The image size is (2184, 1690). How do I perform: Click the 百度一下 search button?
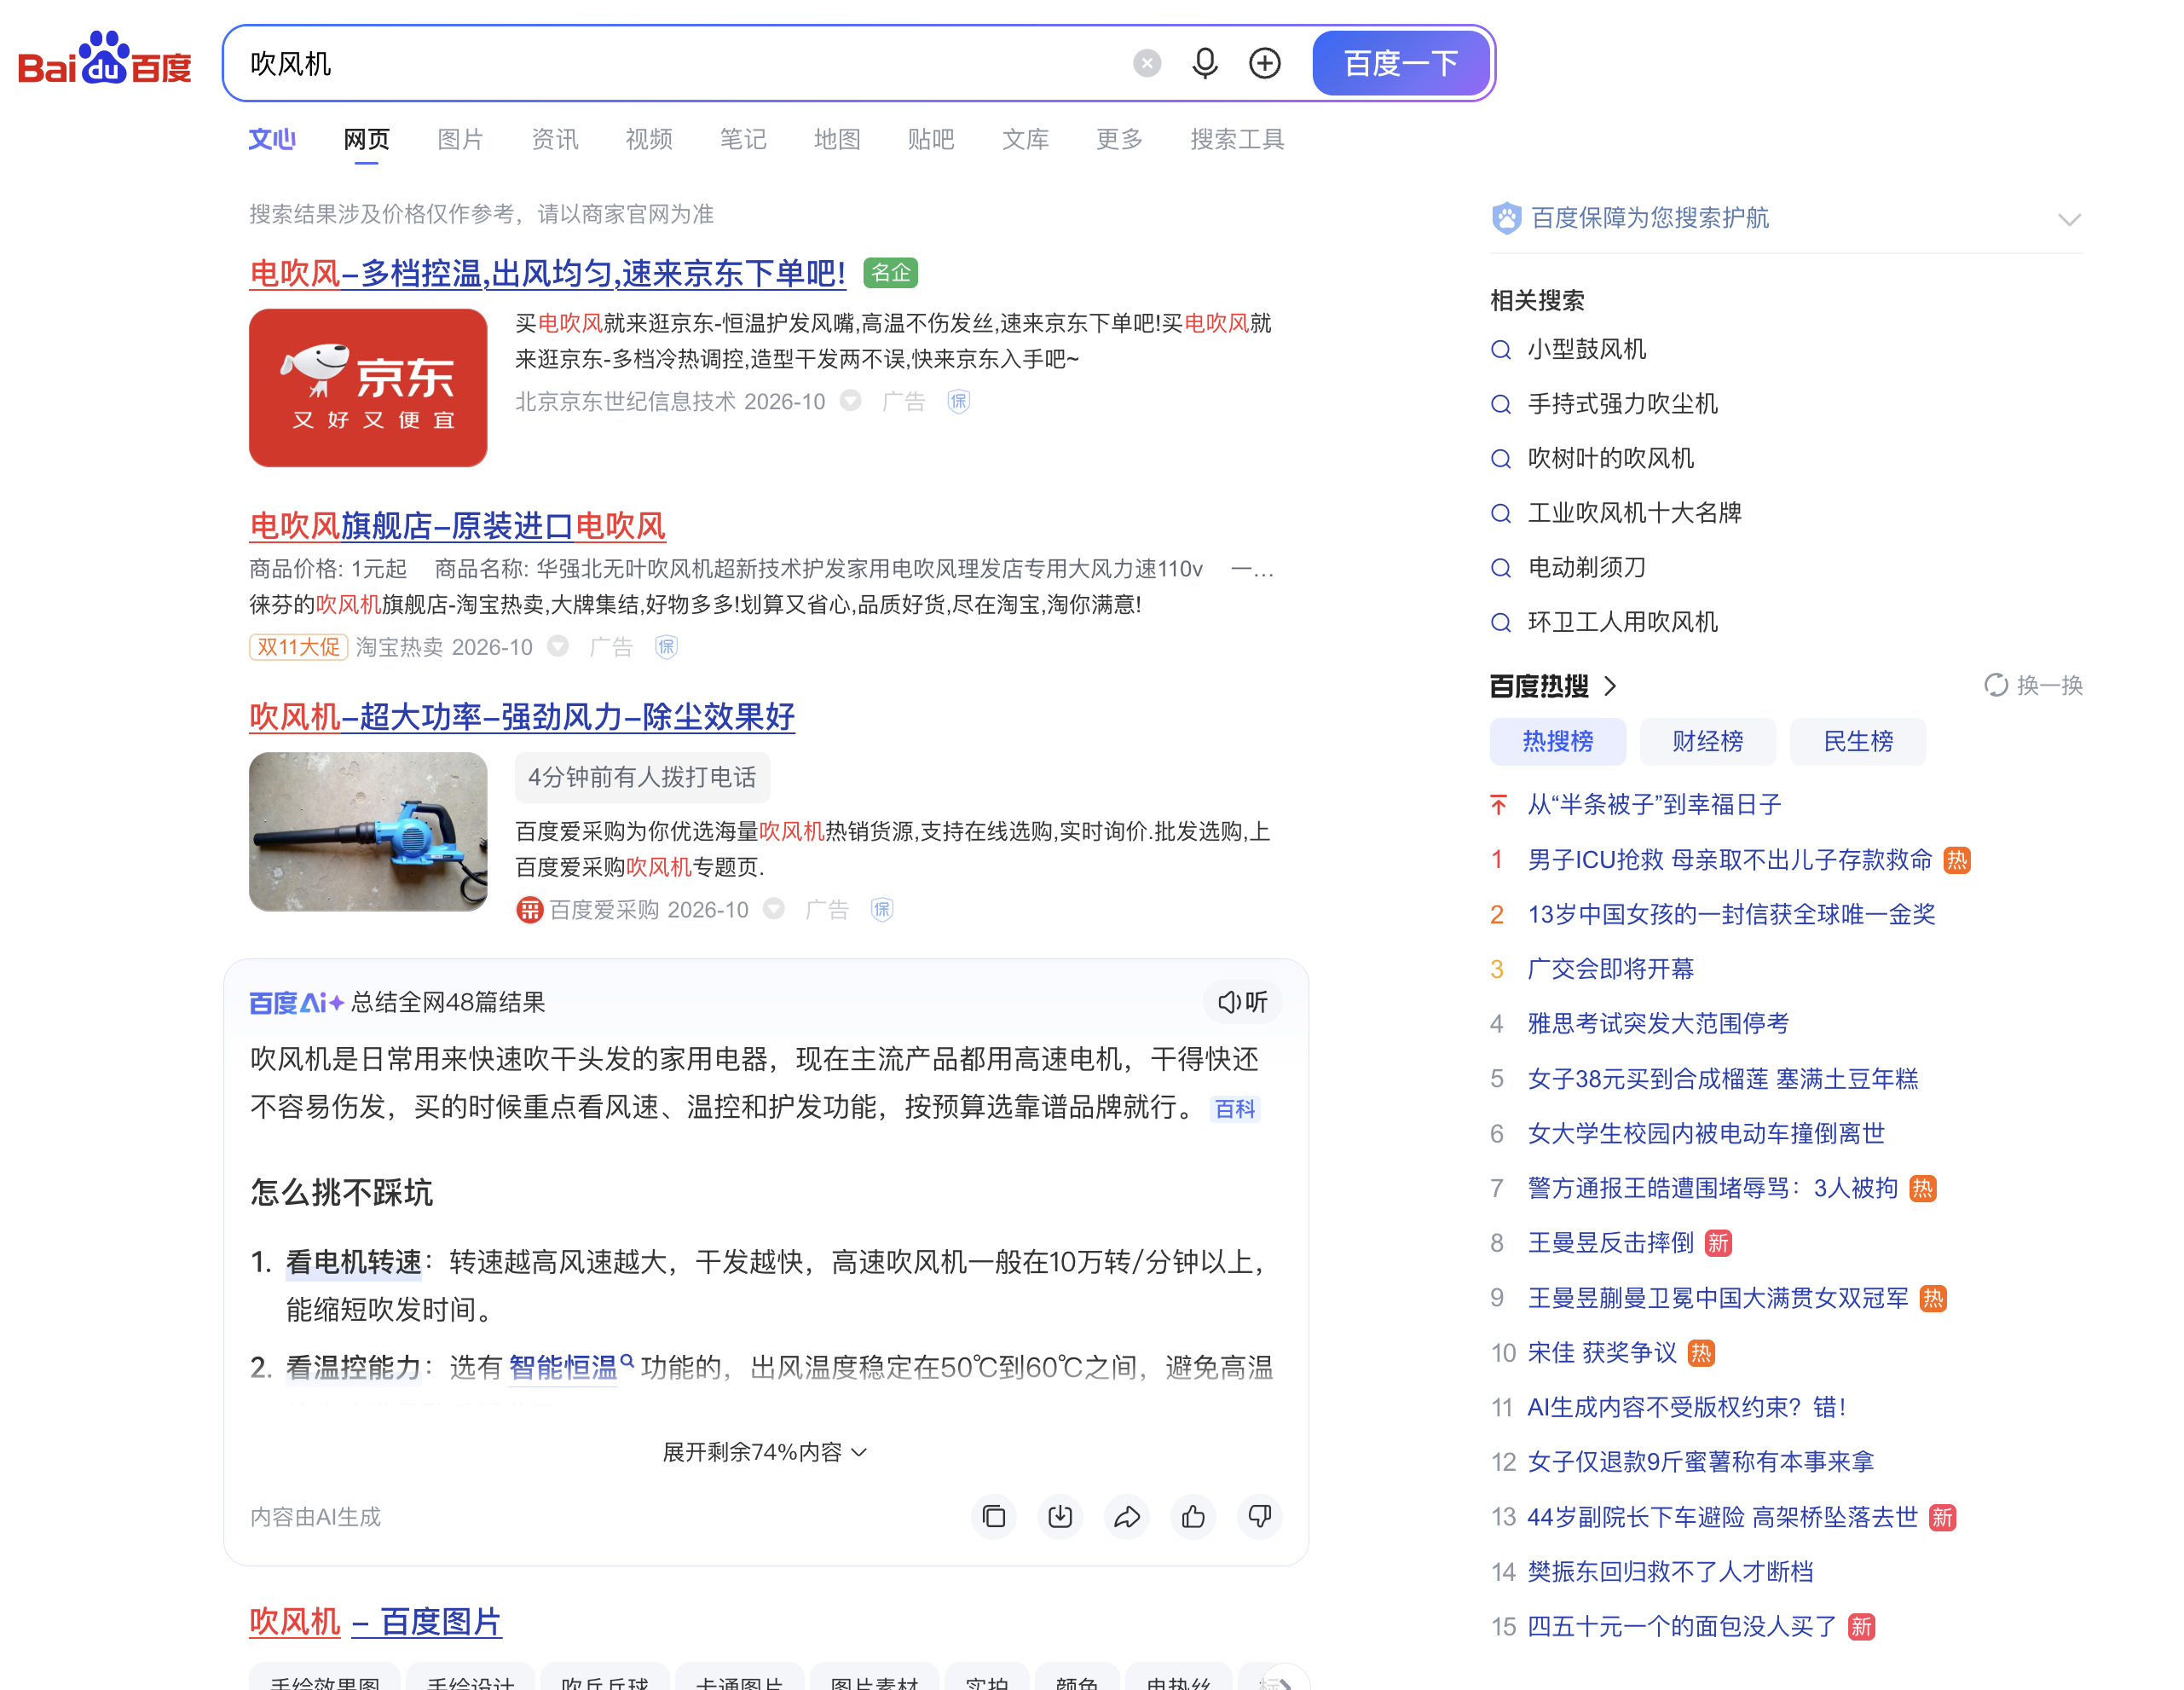coord(1401,63)
